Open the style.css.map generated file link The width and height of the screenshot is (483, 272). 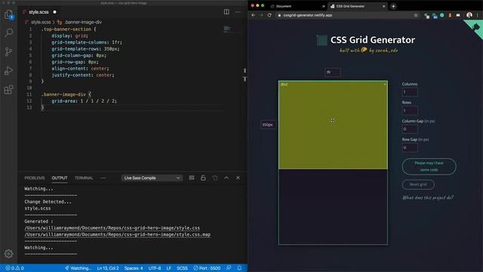pos(118,234)
